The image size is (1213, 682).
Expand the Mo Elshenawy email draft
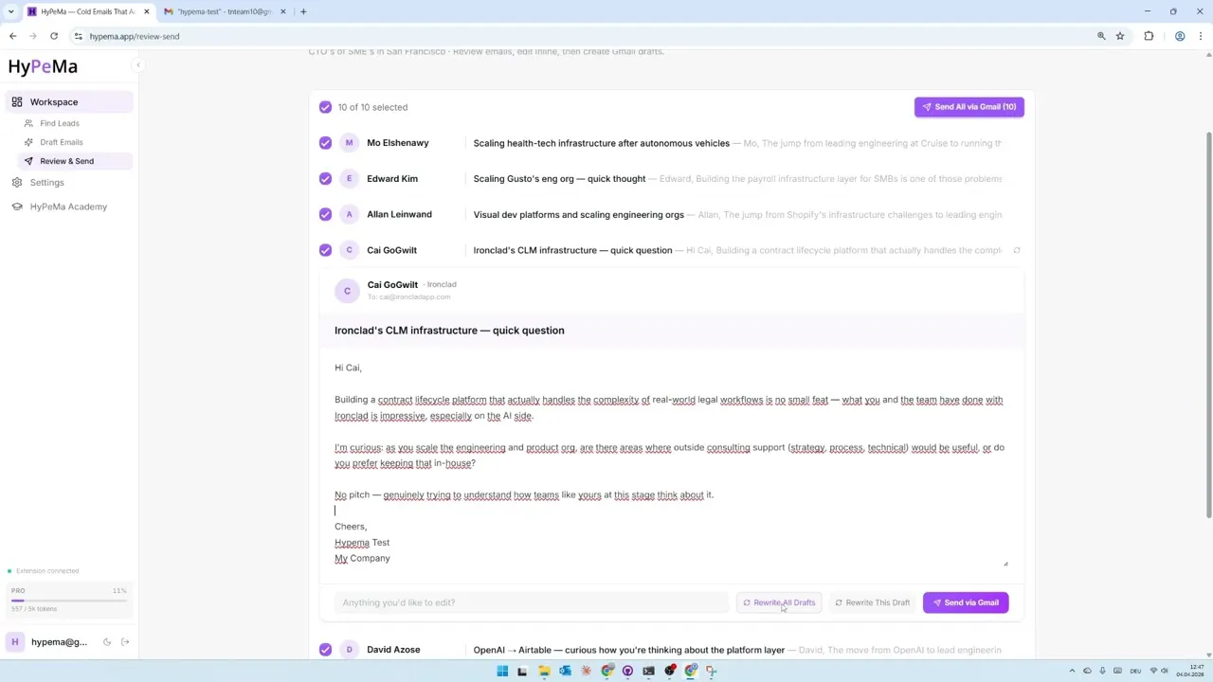(671, 143)
